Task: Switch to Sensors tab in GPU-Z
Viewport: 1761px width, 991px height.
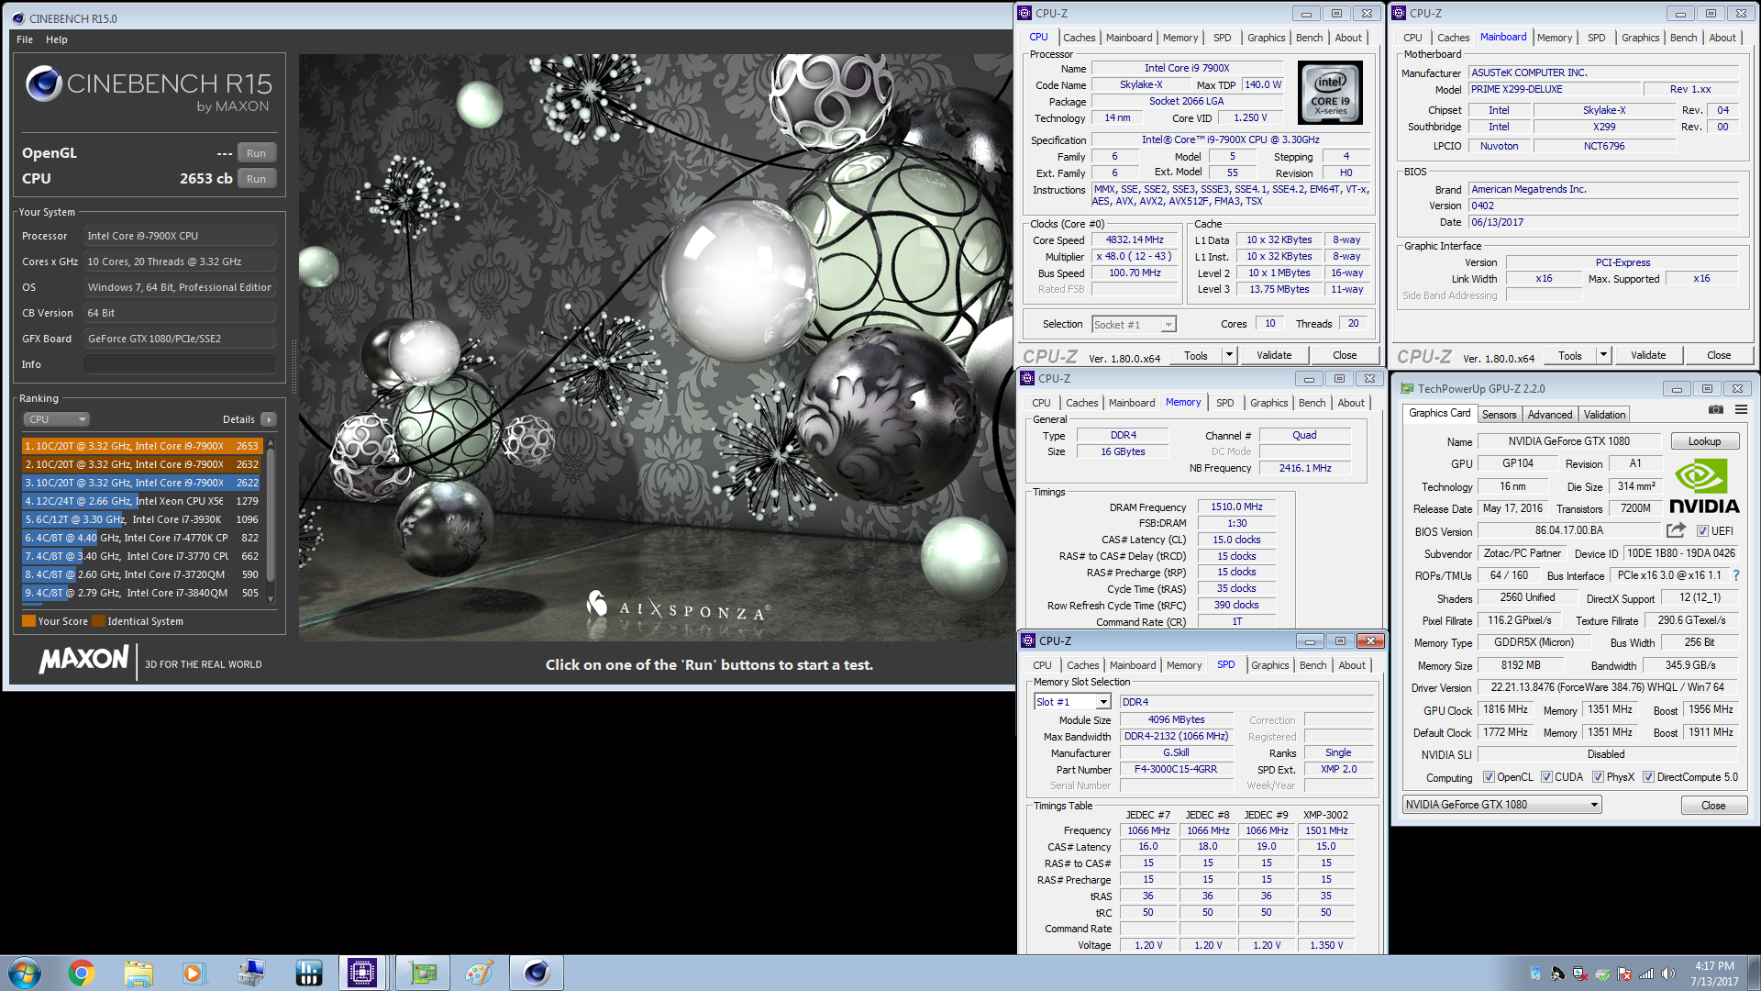Action: point(1499,415)
